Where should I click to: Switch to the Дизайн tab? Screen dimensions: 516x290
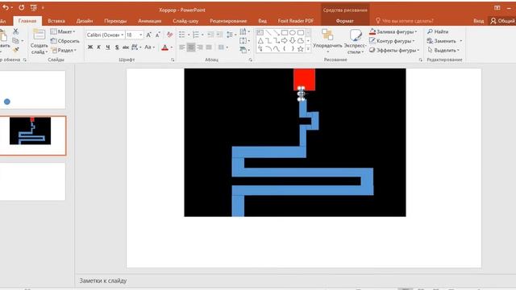(x=84, y=21)
